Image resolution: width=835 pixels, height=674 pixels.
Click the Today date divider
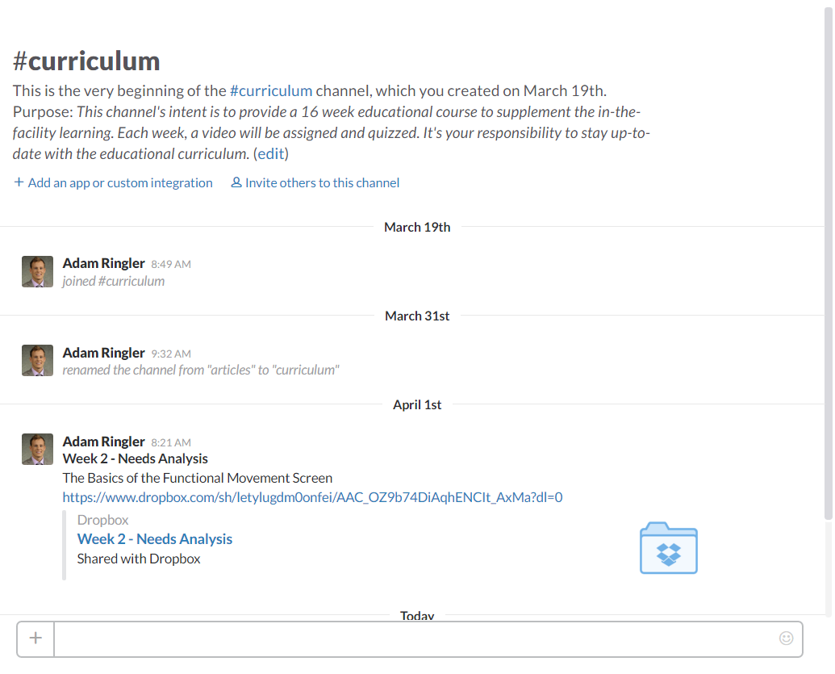(416, 615)
